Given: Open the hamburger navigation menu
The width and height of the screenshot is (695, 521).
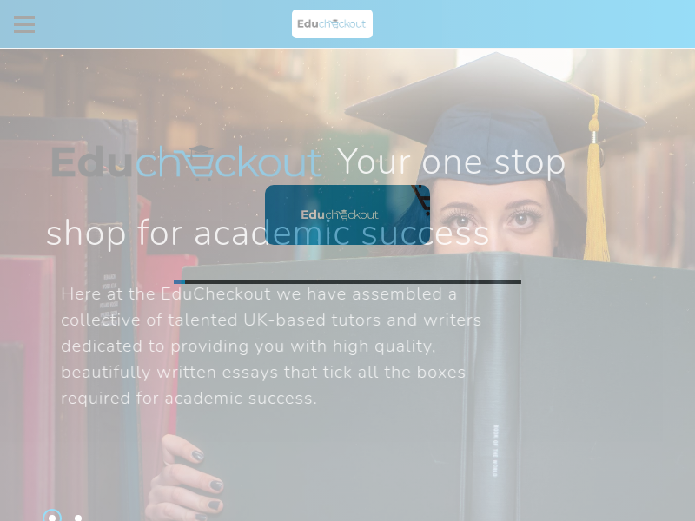Looking at the screenshot, I should 24,24.
